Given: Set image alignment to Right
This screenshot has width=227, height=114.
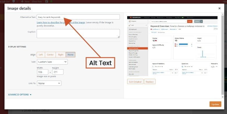Looking at the screenshot, I should (x=61, y=55).
